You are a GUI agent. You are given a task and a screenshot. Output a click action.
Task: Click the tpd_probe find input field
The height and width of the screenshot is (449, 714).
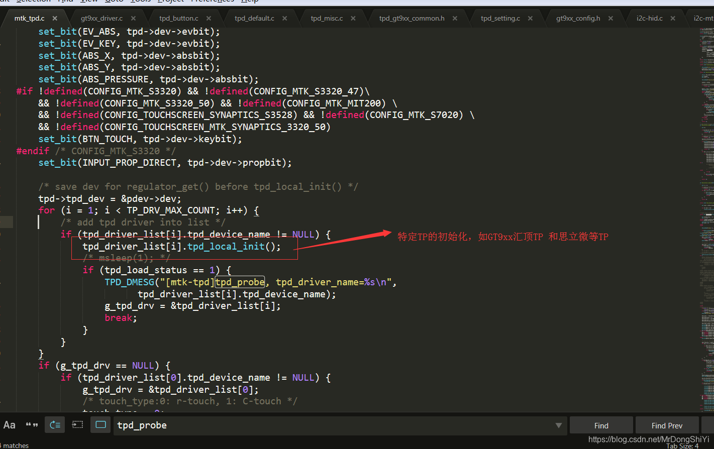click(x=334, y=425)
